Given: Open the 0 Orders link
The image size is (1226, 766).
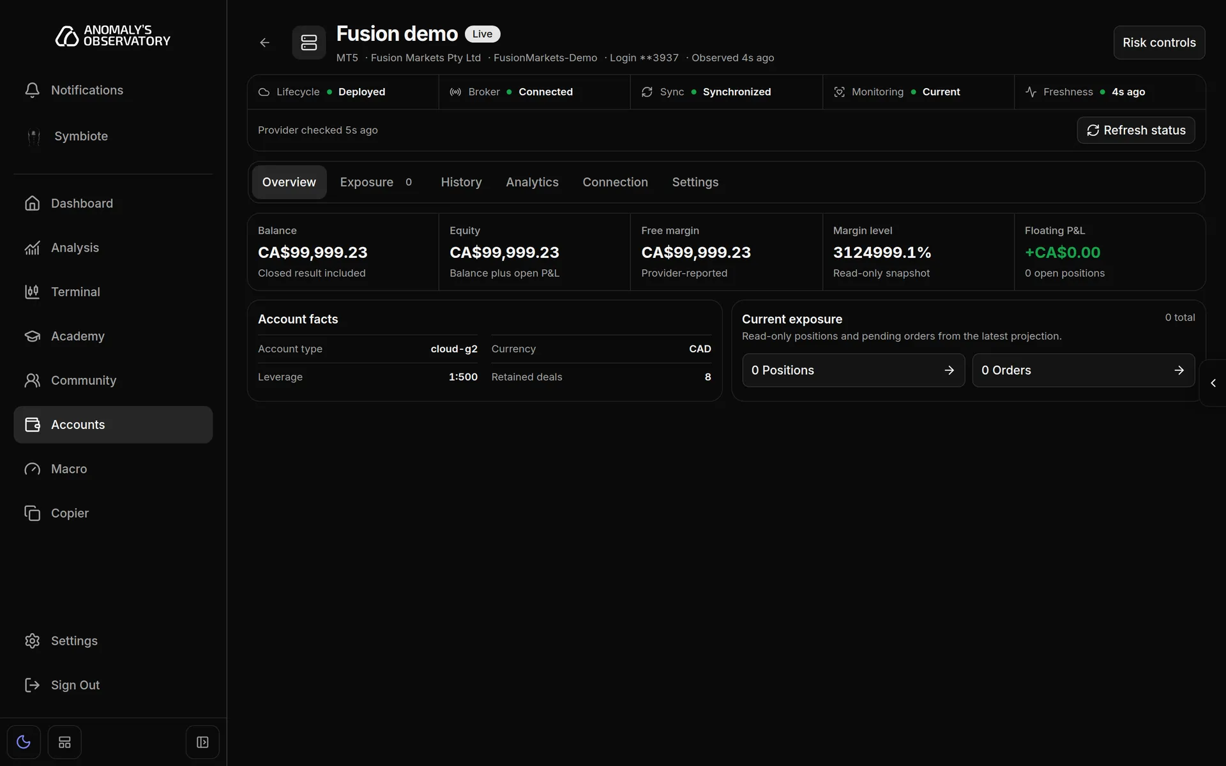Looking at the screenshot, I should [1083, 370].
